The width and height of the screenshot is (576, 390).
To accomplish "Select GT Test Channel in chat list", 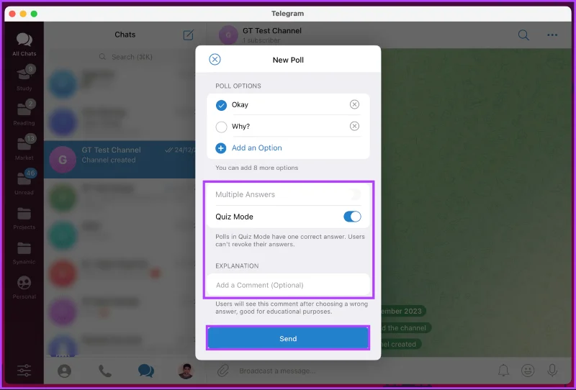I will [x=120, y=159].
